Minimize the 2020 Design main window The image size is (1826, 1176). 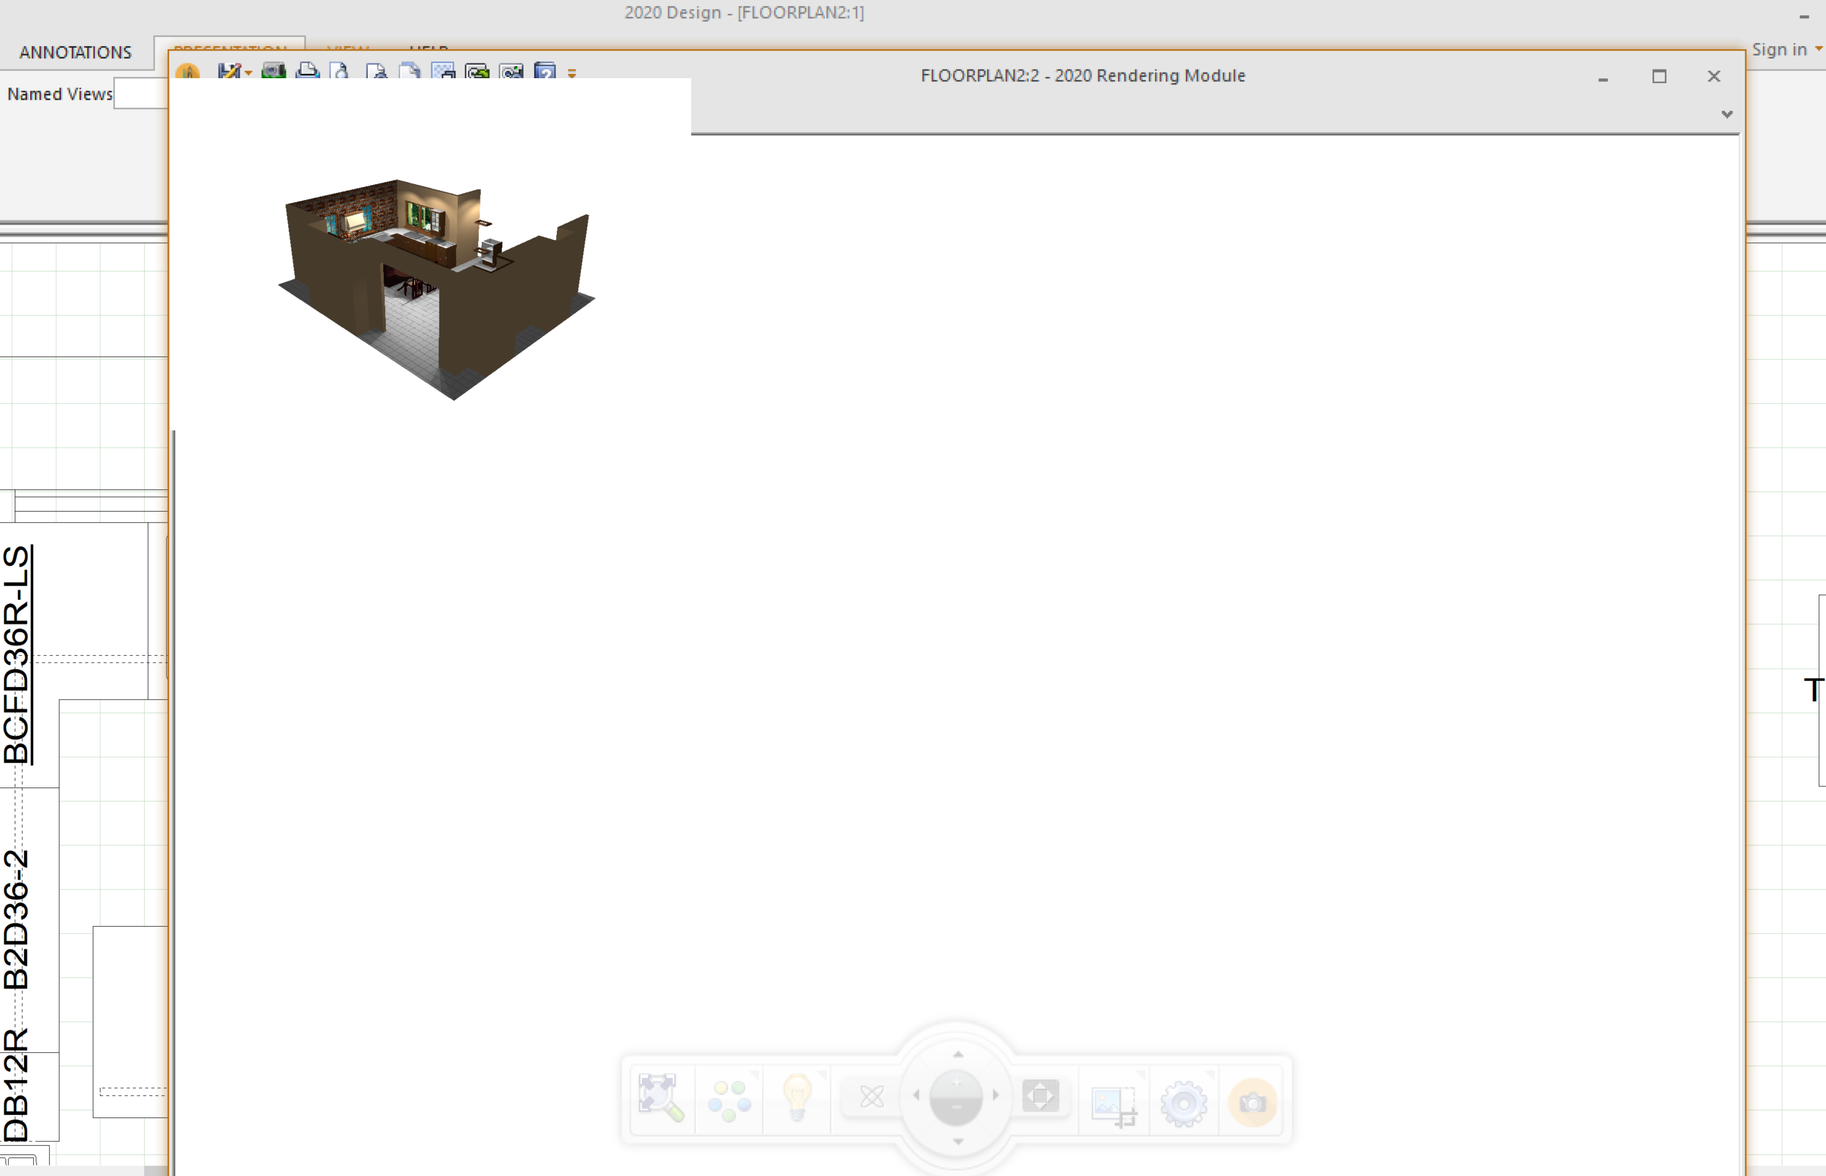1804,16
